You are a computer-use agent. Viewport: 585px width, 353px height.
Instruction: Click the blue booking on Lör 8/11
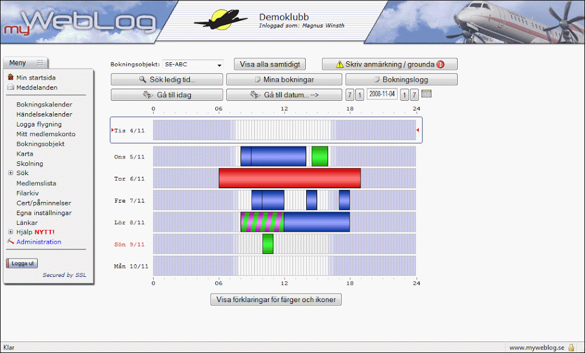tap(316, 222)
